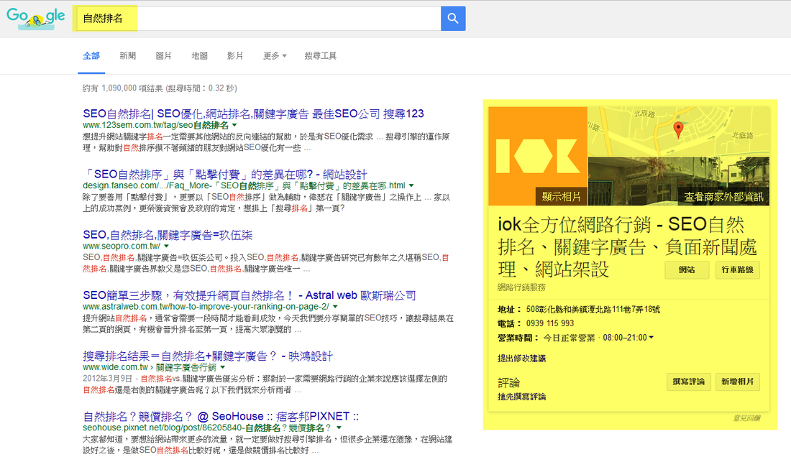Click the green URL www.123sem.com.tw/tag/seo自然排名

point(156,125)
